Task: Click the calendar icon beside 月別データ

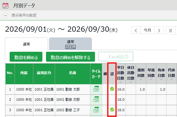Action: coord(6,6)
